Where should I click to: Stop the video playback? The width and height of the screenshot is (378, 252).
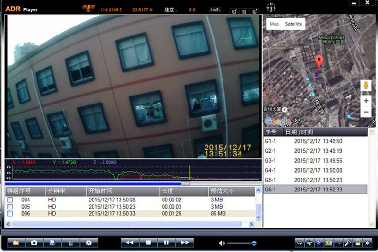click(148, 243)
